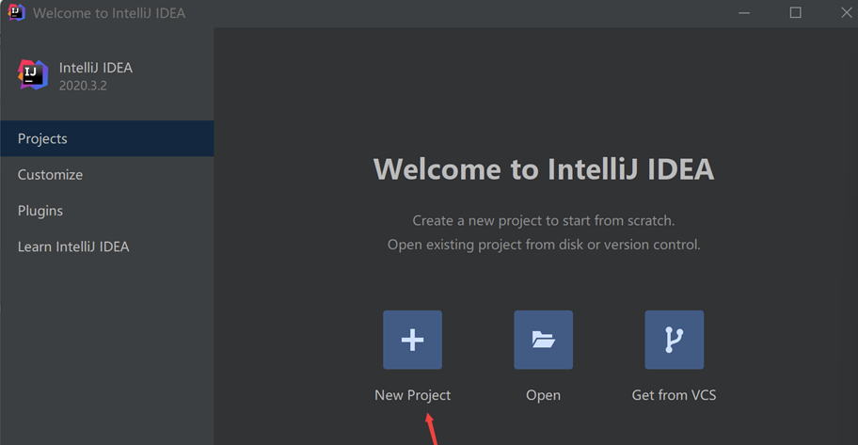
Task: Click the IntelliJ IDEA logo in sidebar
Action: (33, 75)
